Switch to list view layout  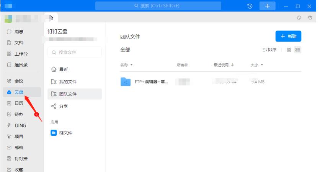coord(297,50)
